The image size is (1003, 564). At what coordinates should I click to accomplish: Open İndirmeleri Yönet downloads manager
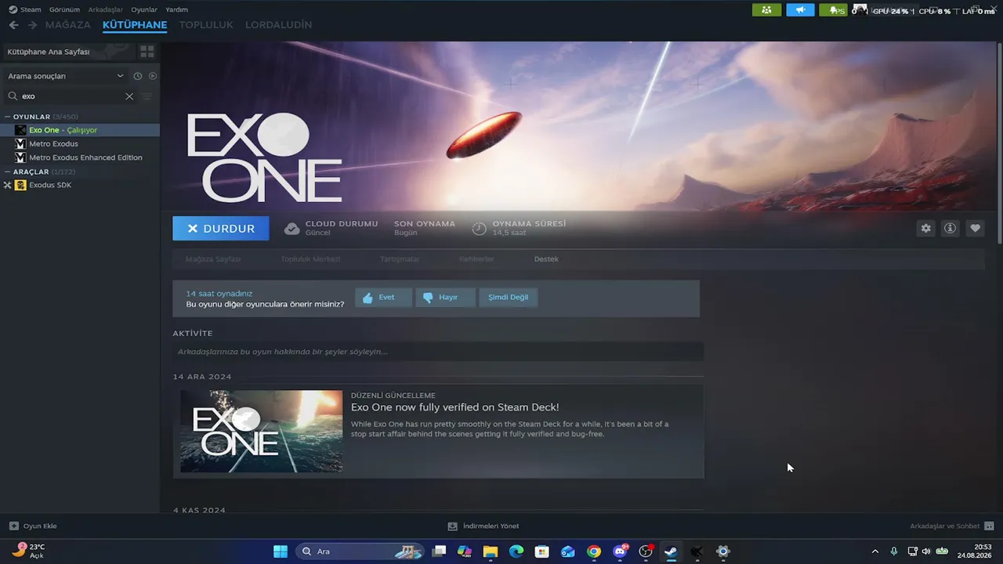pos(483,526)
